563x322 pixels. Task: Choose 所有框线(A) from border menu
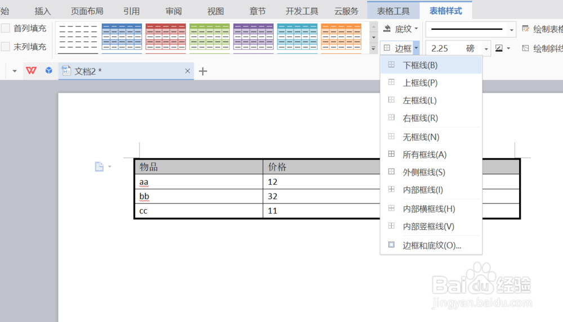pos(431,155)
